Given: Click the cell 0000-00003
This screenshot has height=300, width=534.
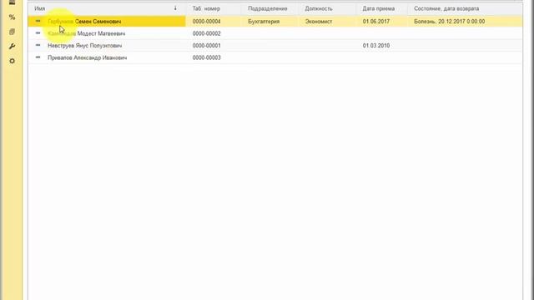Looking at the screenshot, I should [206, 57].
